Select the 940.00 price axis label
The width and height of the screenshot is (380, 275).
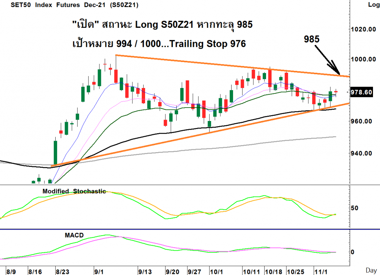click(x=361, y=153)
